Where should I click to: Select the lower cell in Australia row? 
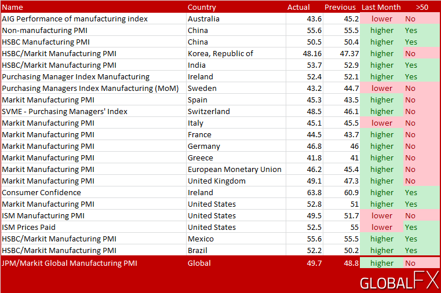coord(382,19)
